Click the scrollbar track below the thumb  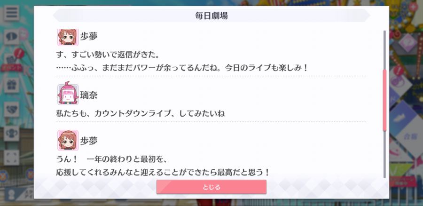[384, 154]
